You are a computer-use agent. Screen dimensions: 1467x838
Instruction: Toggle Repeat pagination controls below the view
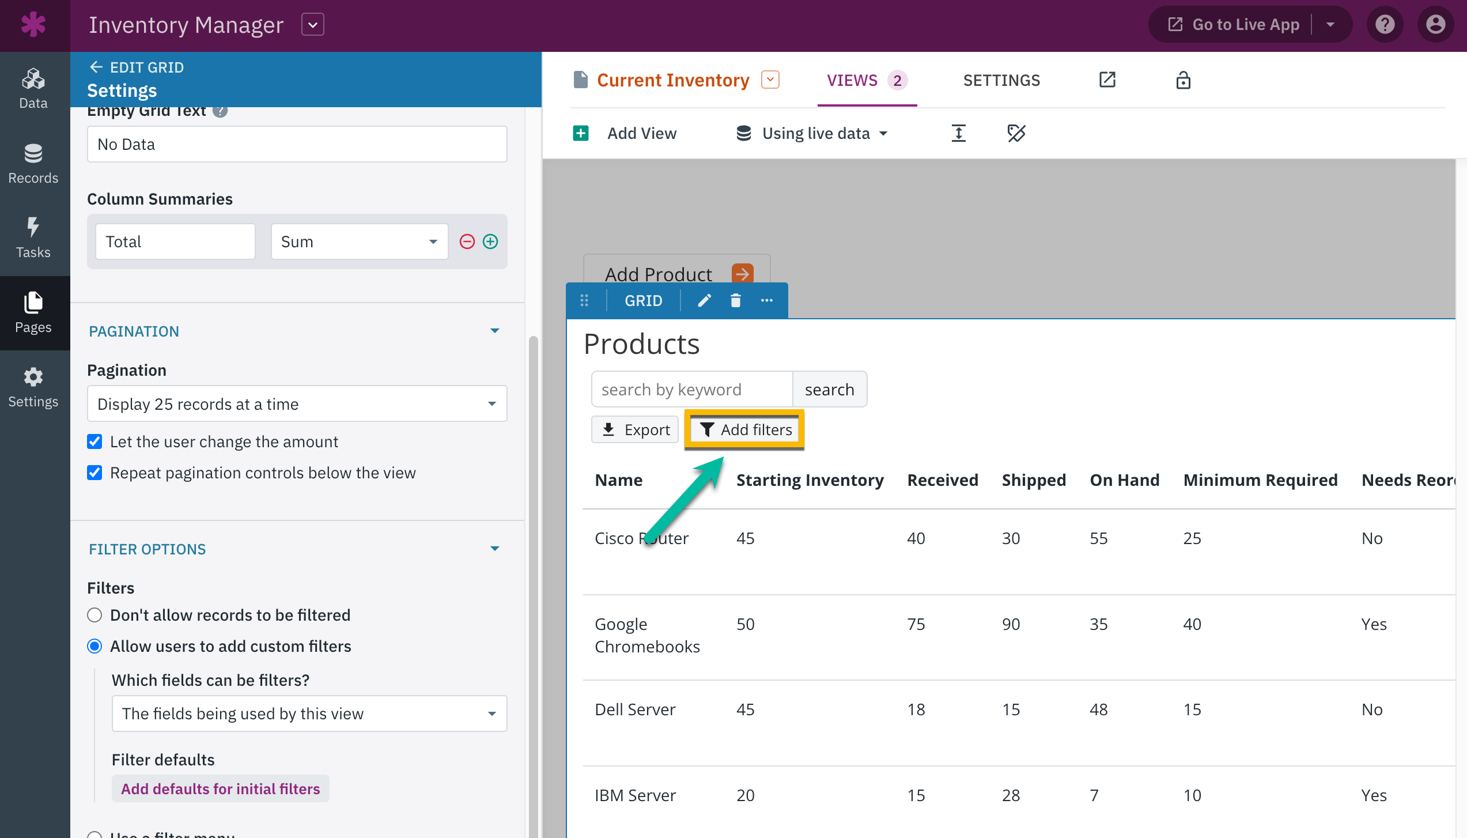click(x=94, y=473)
